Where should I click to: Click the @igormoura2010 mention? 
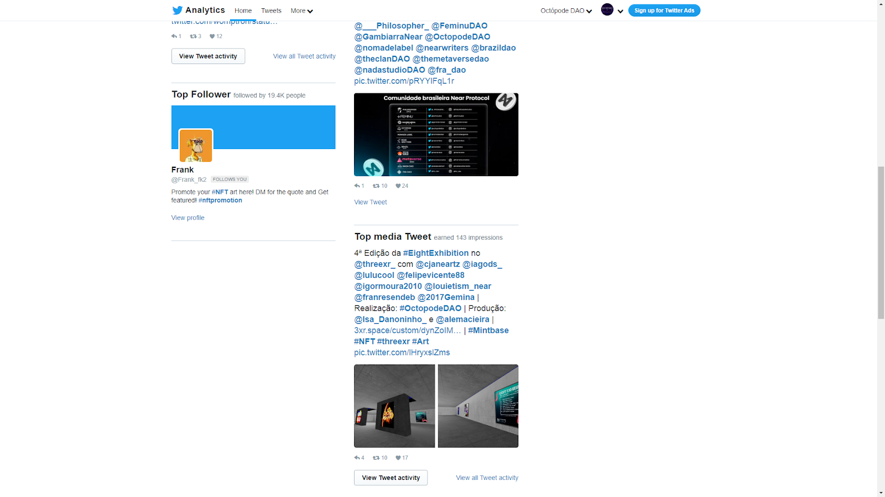coord(388,286)
